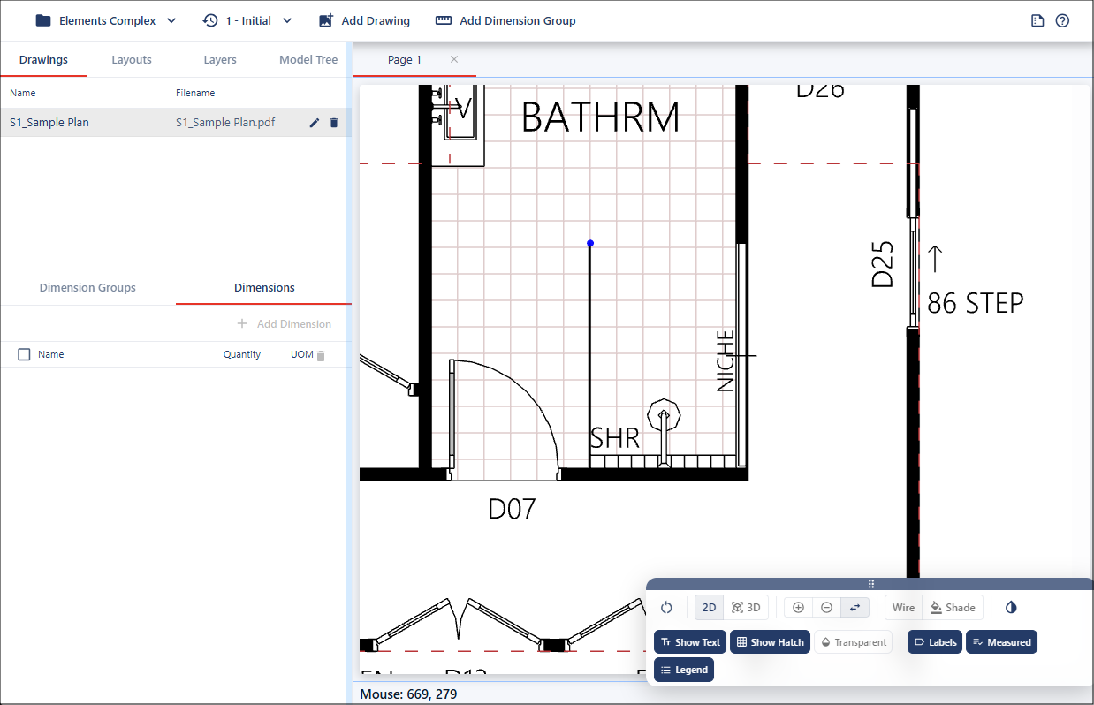
Task: Edit S1_Sample Plan with pencil icon
Action: 314,123
